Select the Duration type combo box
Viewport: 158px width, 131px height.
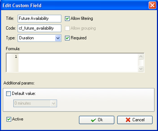click(39, 38)
